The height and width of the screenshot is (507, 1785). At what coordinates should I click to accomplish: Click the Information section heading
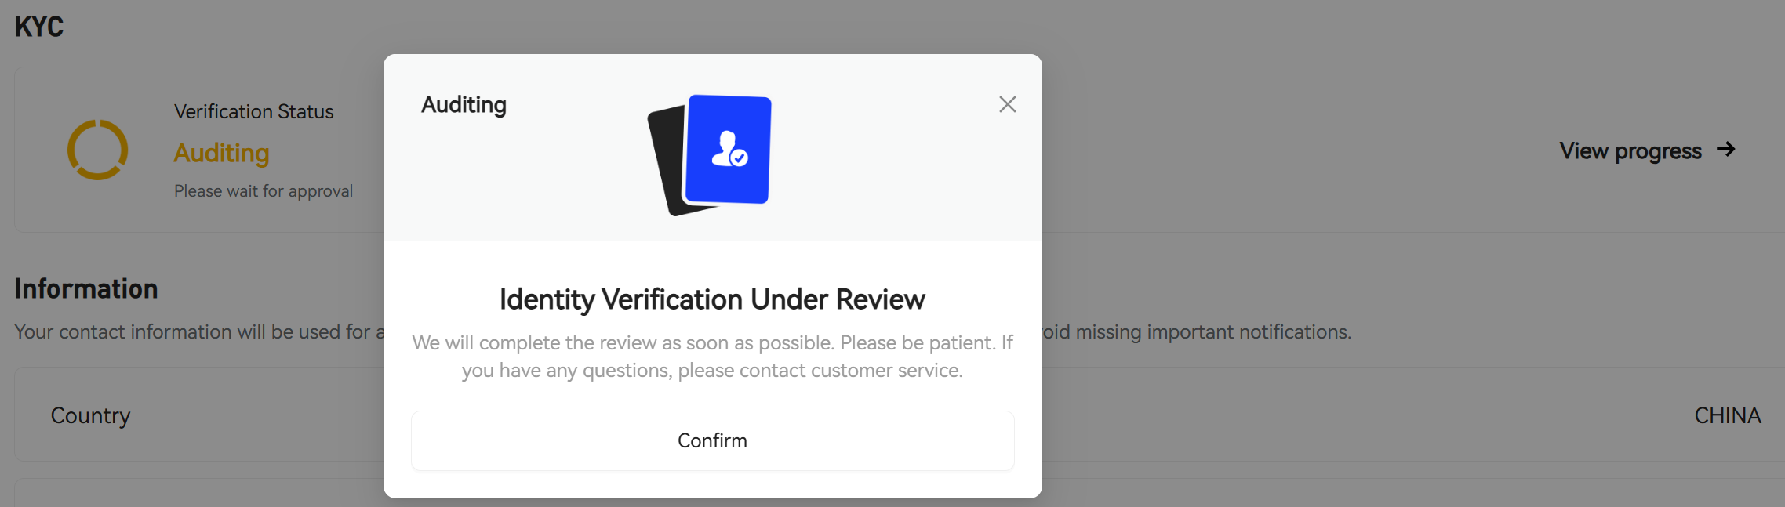[x=86, y=288]
